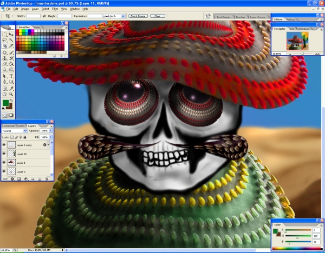Screen dimensions: 325x253
Task: Click the Clear button
Action: point(158,16)
